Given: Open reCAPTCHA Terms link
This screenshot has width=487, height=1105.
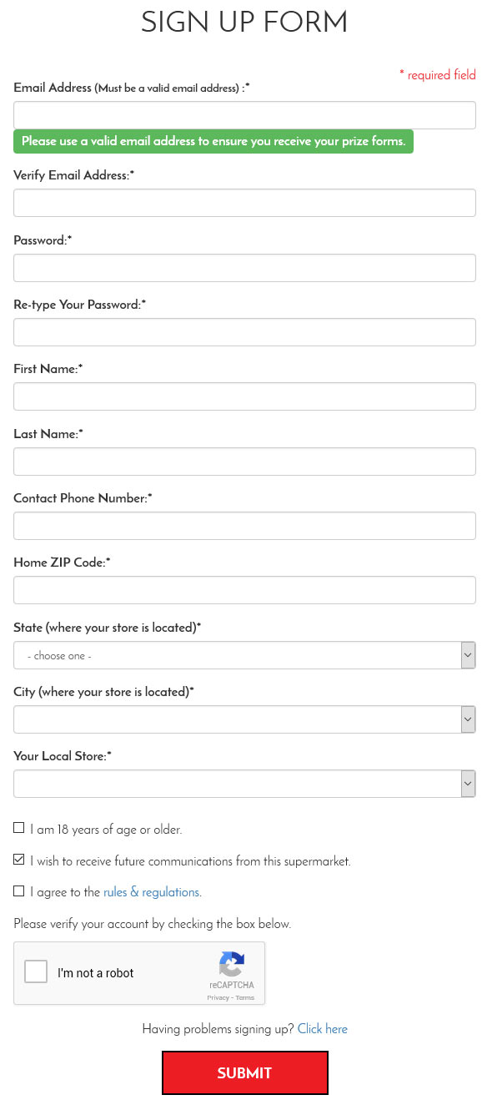Looking at the screenshot, I should tap(245, 997).
